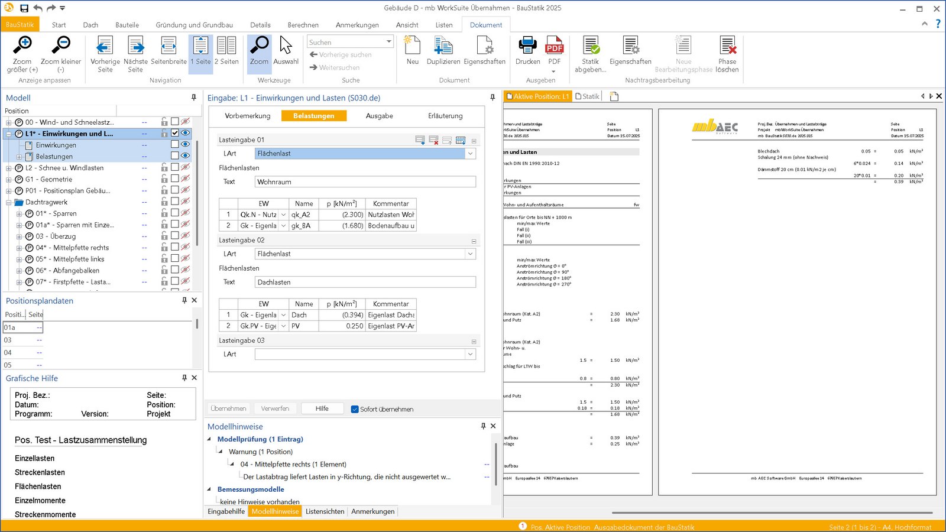Collapse Modellprüfung (1 Eintrag) section
Screen dimensions: 946x532
click(x=209, y=439)
